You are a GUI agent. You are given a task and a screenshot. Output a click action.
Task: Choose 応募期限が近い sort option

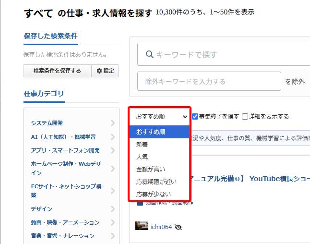(x=156, y=182)
